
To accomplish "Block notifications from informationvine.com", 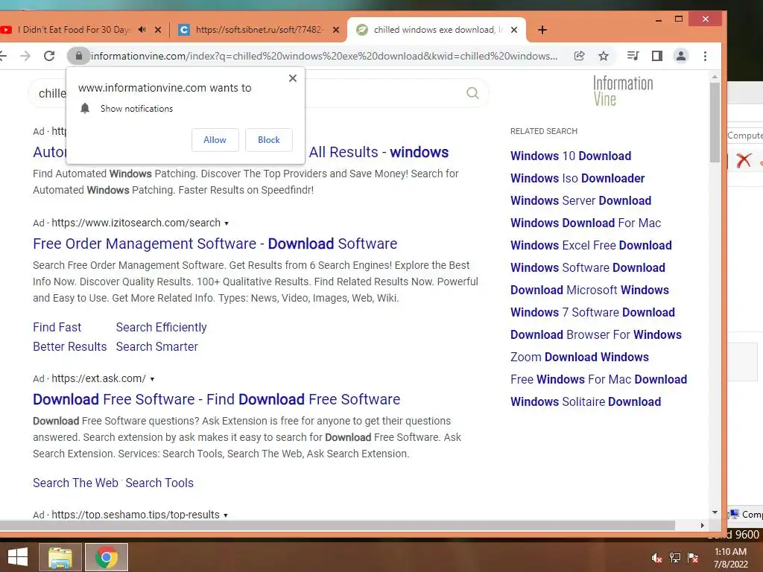I will (268, 140).
